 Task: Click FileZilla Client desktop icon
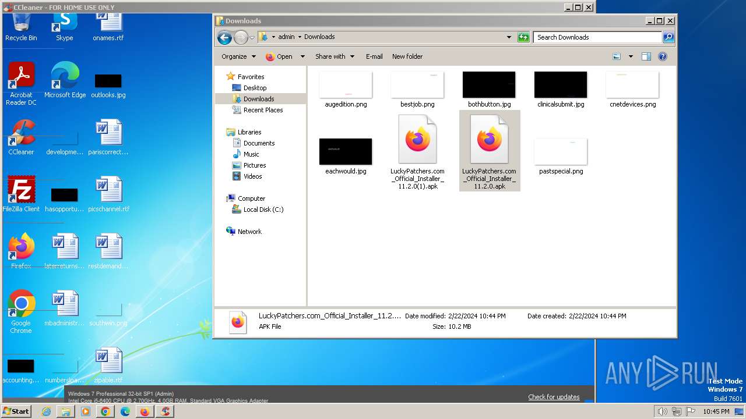[x=22, y=194]
